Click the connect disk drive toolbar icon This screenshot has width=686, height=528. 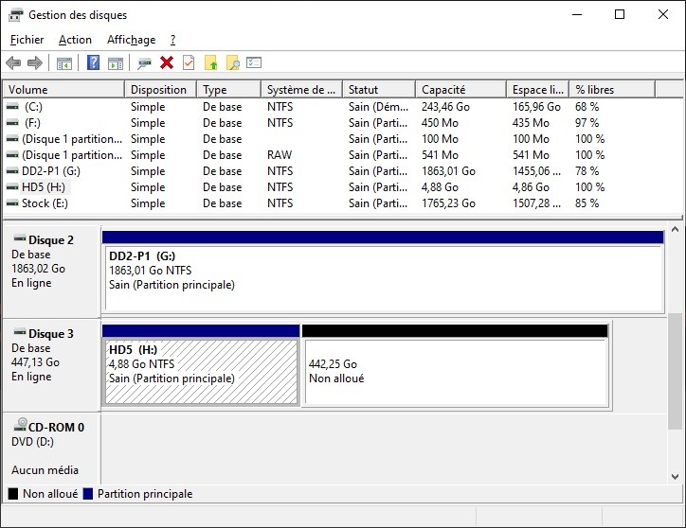click(144, 63)
